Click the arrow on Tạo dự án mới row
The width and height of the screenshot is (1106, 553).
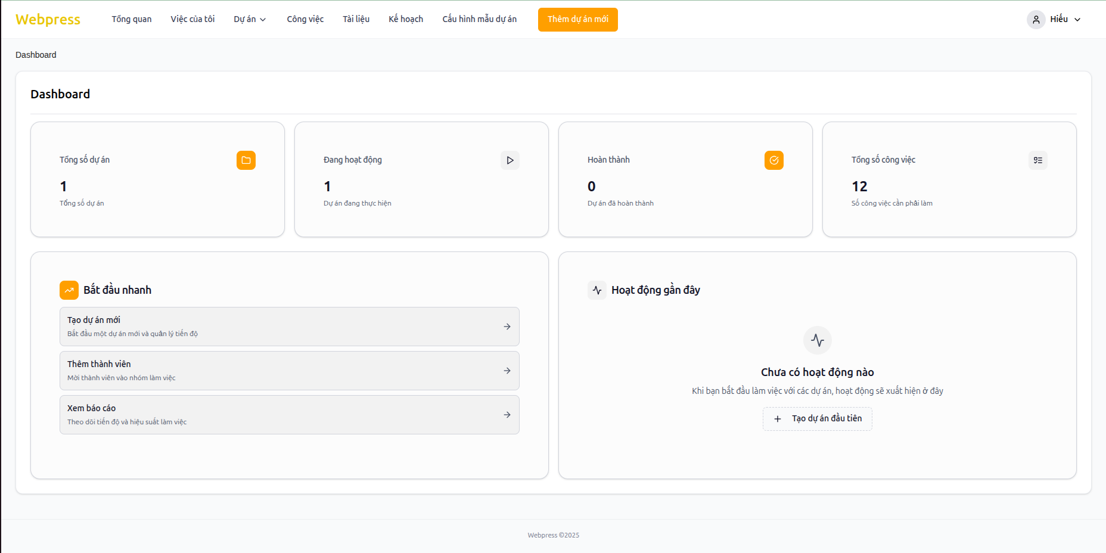coord(507,327)
